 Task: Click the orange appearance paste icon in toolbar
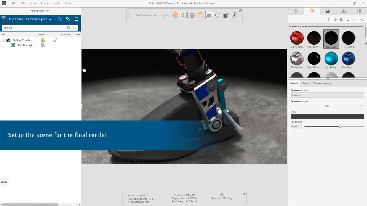click(x=201, y=15)
